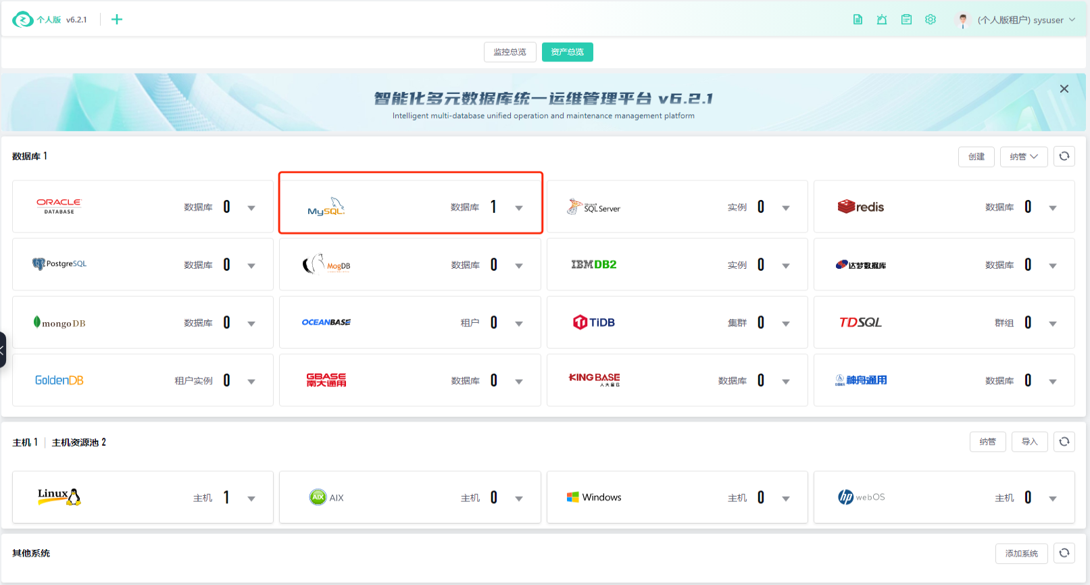Refresh the host section
Screen dimensions: 1090x585
point(1064,442)
